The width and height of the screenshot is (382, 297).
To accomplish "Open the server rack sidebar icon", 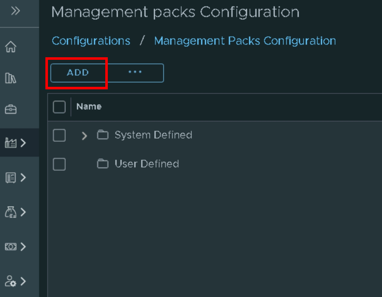I will (11, 178).
